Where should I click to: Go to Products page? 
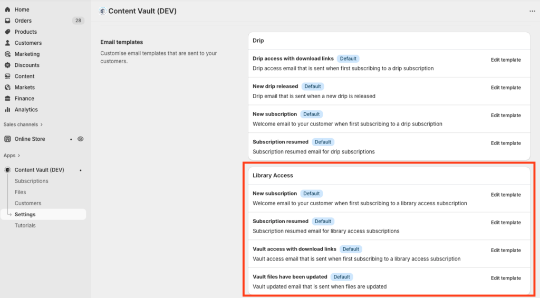tap(25, 32)
